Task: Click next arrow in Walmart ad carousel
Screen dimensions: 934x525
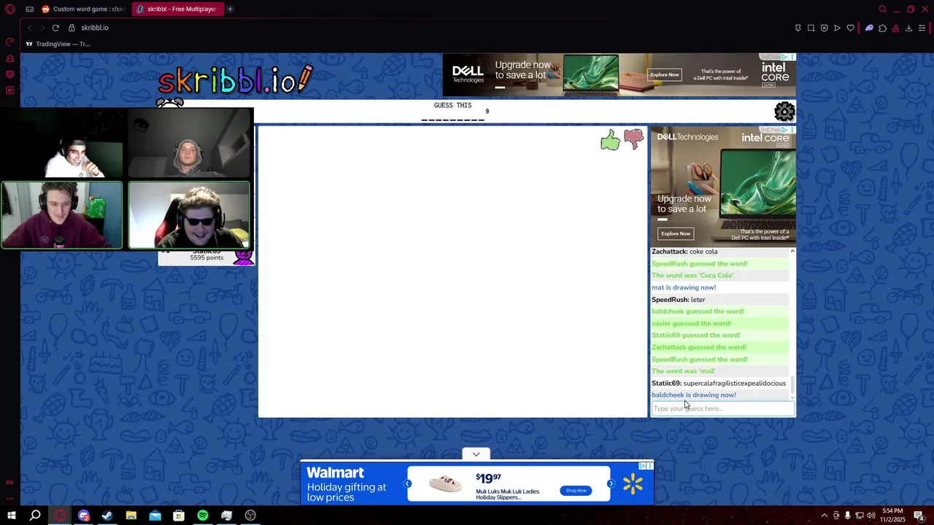Action: click(x=611, y=483)
